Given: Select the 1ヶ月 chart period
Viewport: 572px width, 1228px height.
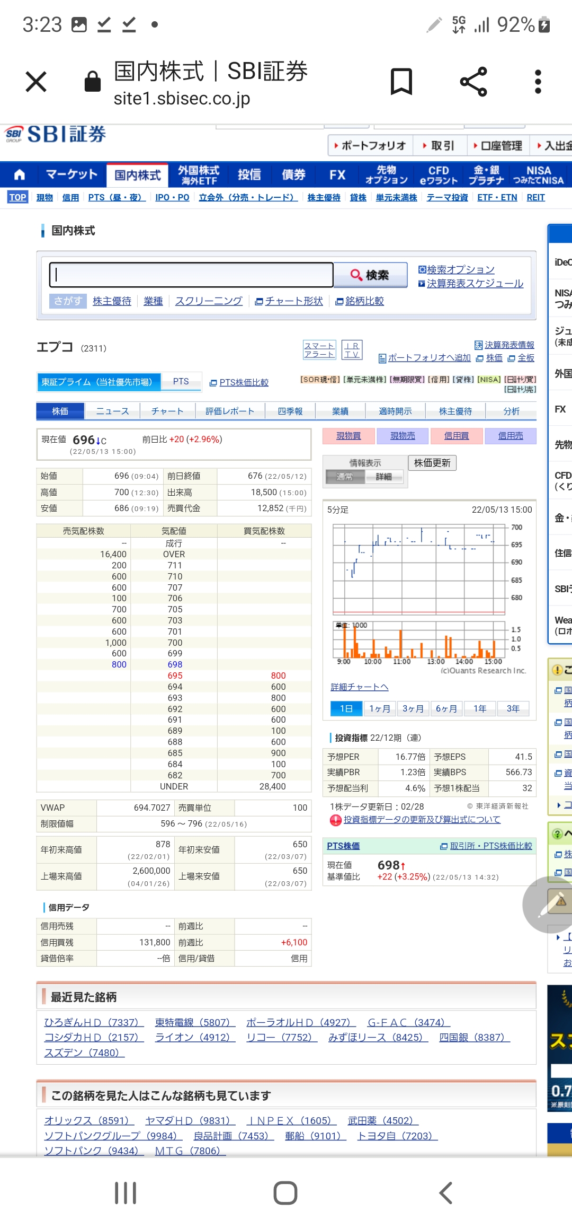Looking at the screenshot, I should pos(380,708).
